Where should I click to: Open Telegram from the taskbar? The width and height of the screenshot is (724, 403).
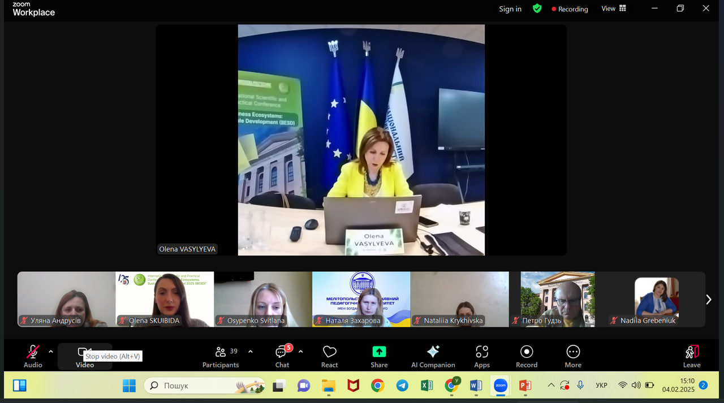(x=402, y=385)
